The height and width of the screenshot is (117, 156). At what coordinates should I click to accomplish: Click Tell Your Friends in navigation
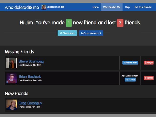143,7
